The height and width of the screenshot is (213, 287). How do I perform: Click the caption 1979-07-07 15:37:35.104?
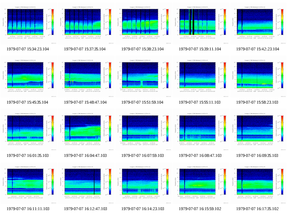tap(85, 49)
